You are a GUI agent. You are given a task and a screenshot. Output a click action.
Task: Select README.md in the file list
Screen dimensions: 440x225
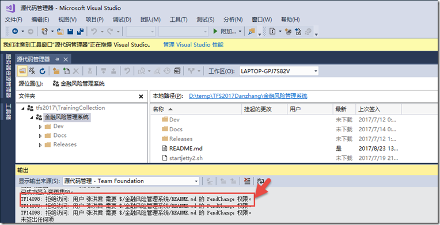[186, 148]
